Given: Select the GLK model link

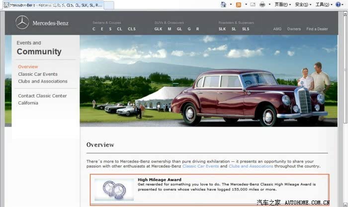Looking at the screenshot, I should (158, 29).
